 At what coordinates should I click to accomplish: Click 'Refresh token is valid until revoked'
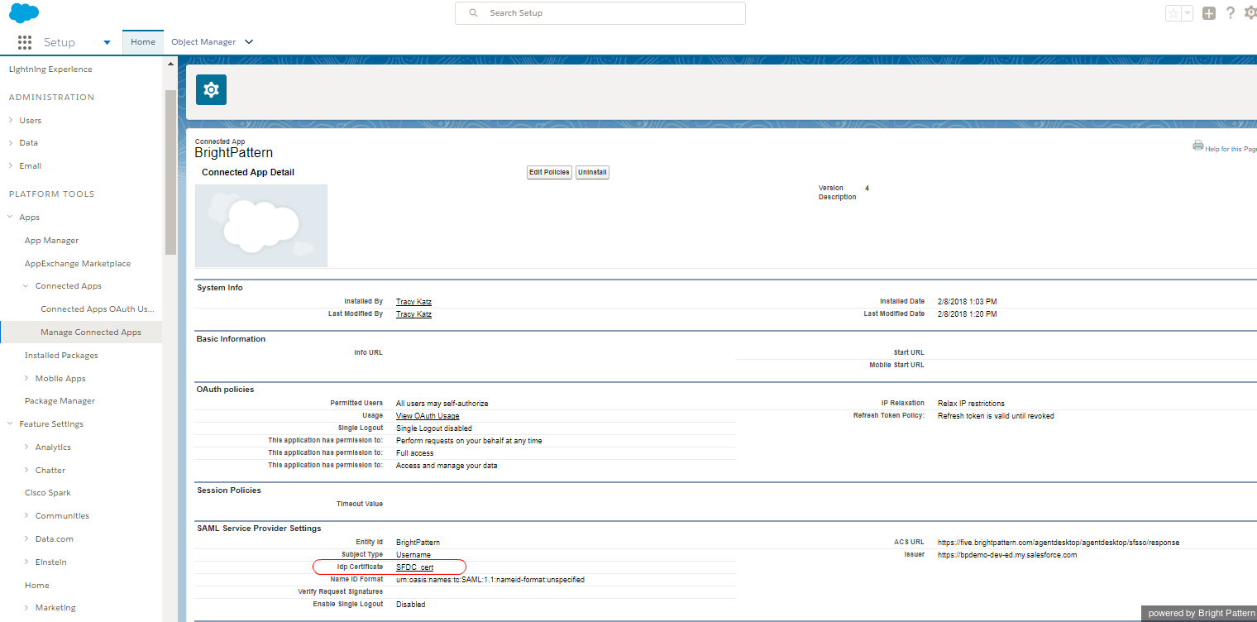[x=996, y=416]
